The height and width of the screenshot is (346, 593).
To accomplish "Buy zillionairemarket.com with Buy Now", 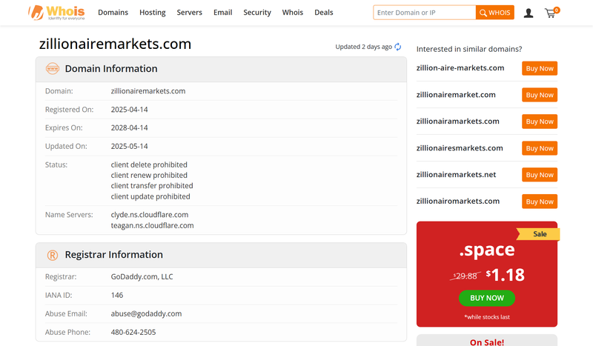I will tap(540, 95).
